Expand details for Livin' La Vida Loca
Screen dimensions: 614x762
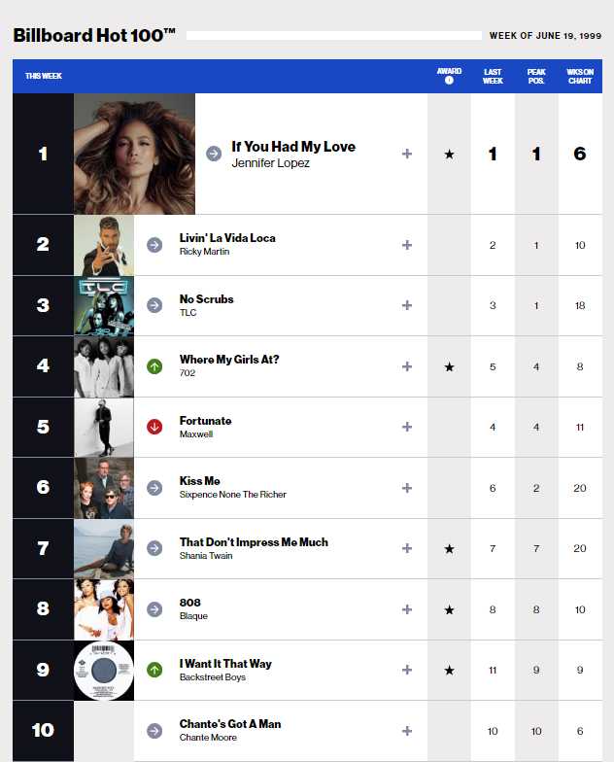(407, 245)
